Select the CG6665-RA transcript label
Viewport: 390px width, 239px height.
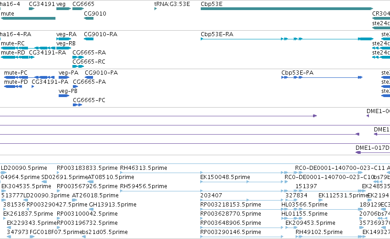[89, 53]
